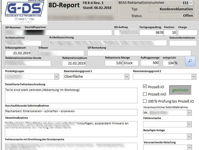The image size is (199, 150).
Task: Click the Erfasser input field
Action: 61,53
